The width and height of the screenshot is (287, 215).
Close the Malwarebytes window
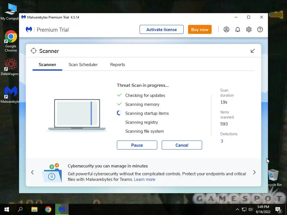coord(261,17)
